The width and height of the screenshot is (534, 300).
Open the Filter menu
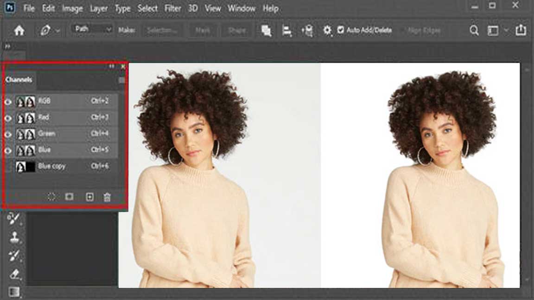point(173,8)
